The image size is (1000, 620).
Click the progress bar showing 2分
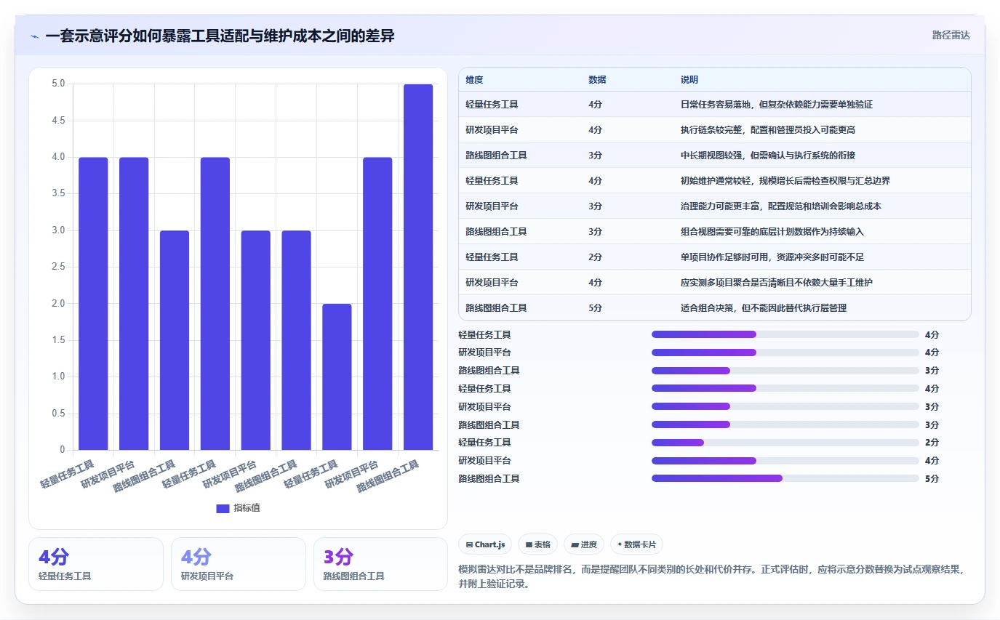(x=785, y=443)
